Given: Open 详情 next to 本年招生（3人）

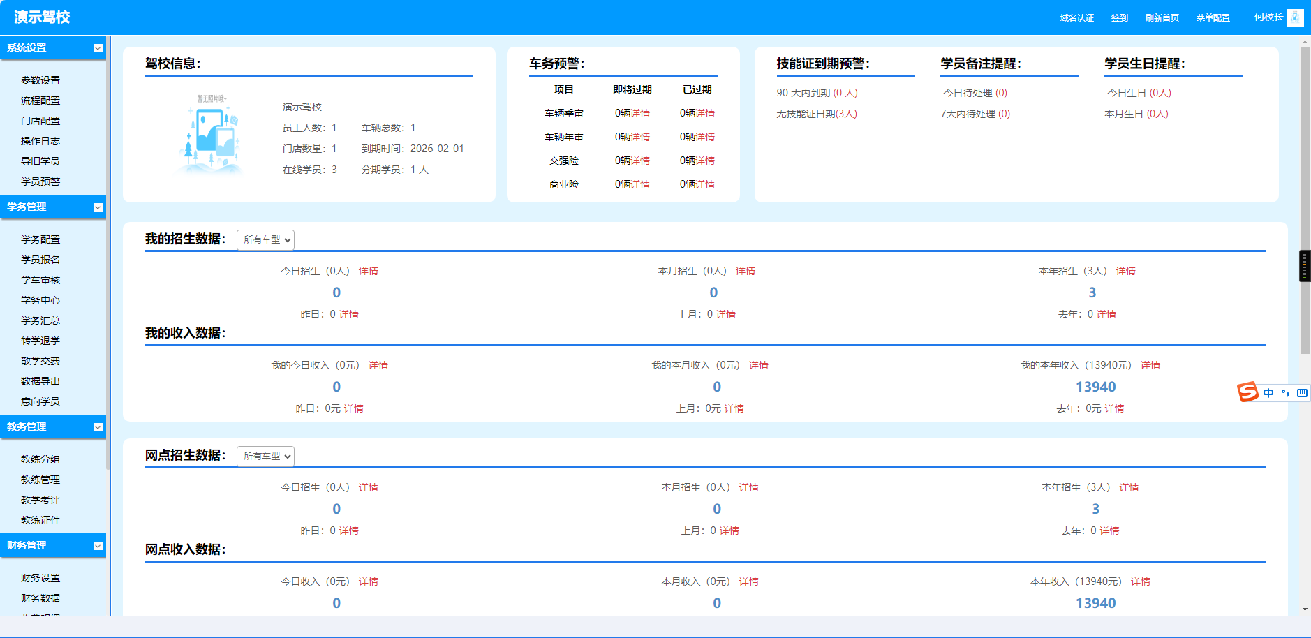Looking at the screenshot, I should pyautogui.click(x=1126, y=271).
